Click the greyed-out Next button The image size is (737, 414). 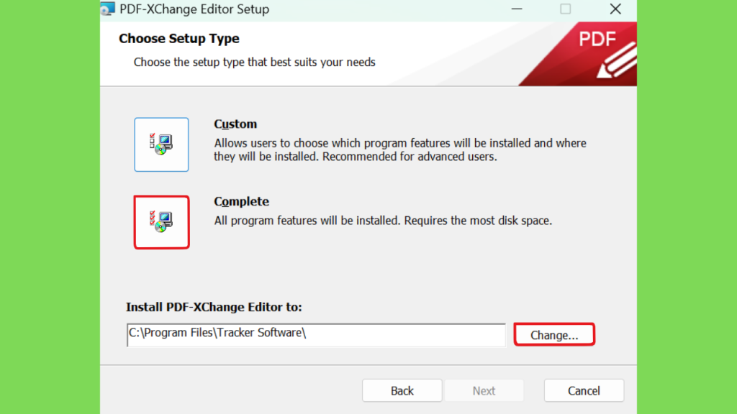click(484, 390)
